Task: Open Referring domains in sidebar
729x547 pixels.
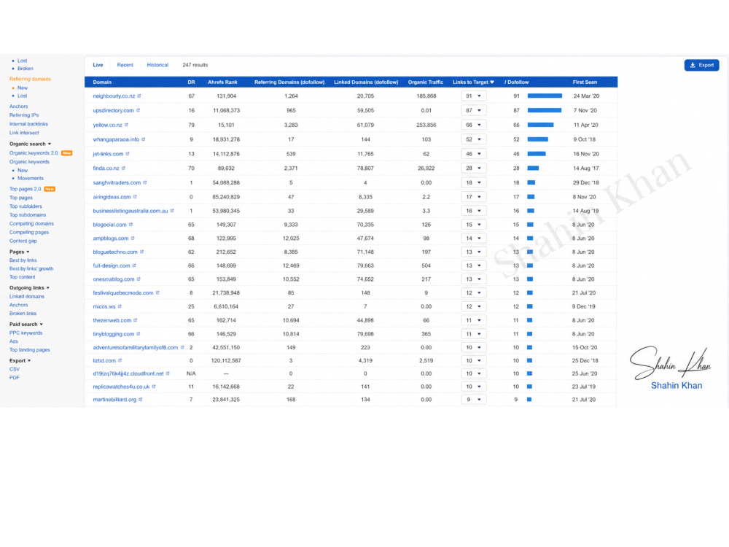Action: pyautogui.click(x=30, y=79)
